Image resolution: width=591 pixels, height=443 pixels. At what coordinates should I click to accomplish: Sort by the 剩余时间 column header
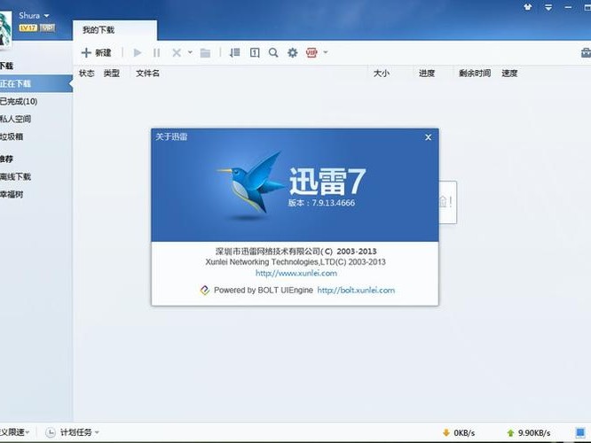pos(475,74)
